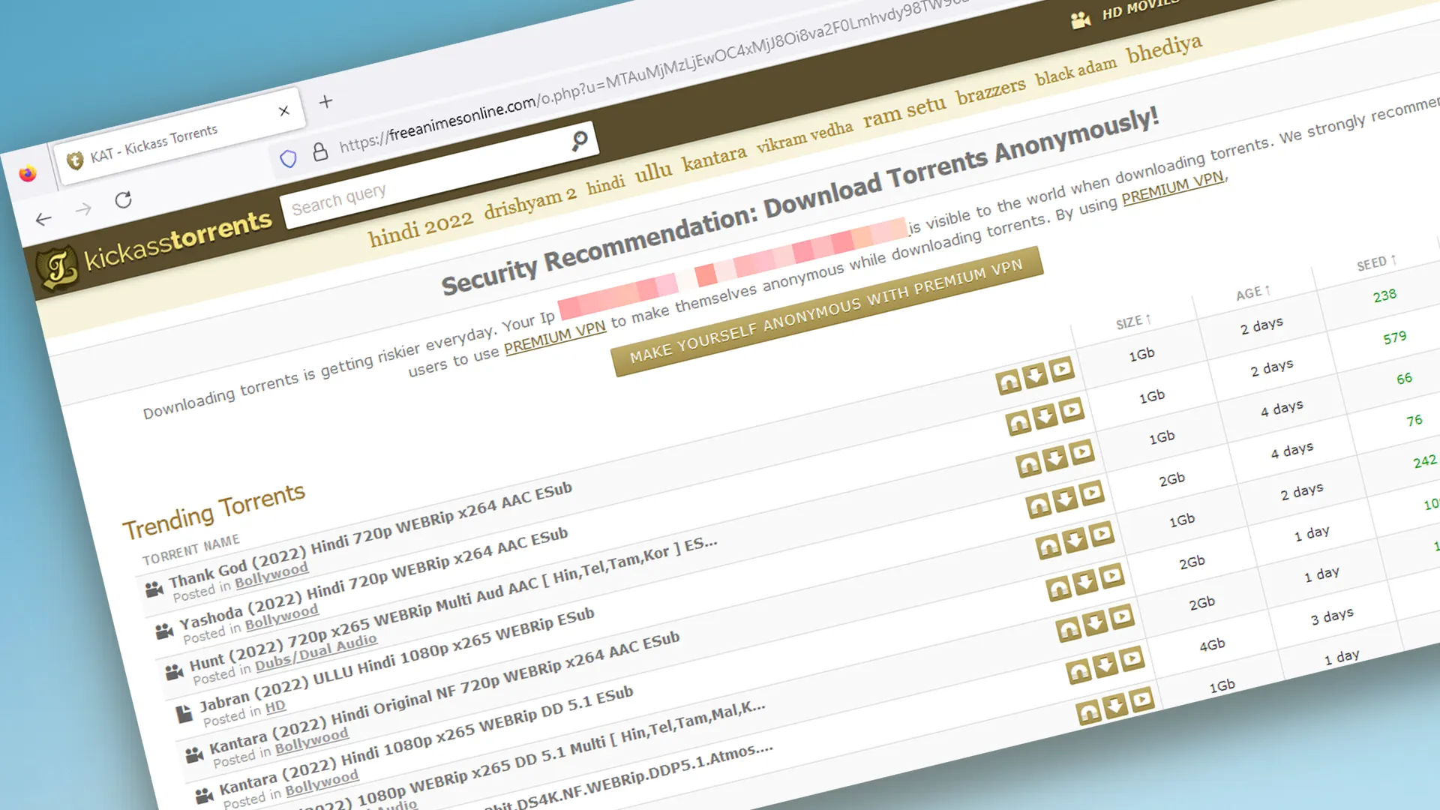1440x810 pixels.
Task: Click the magnet icon for Jabran (2022) torrent
Action: pos(1039,507)
